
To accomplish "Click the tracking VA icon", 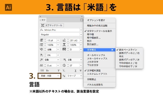I will pyautogui.click(x=64, y=49).
